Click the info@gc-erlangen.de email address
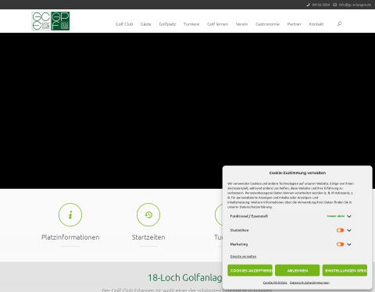This screenshot has height=292, width=375. click(x=355, y=5)
